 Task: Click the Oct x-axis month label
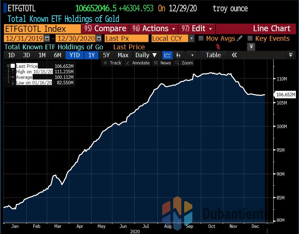point(211,226)
